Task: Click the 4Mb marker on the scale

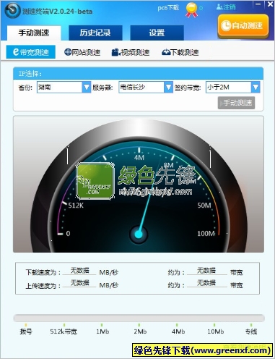Action: (178, 331)
